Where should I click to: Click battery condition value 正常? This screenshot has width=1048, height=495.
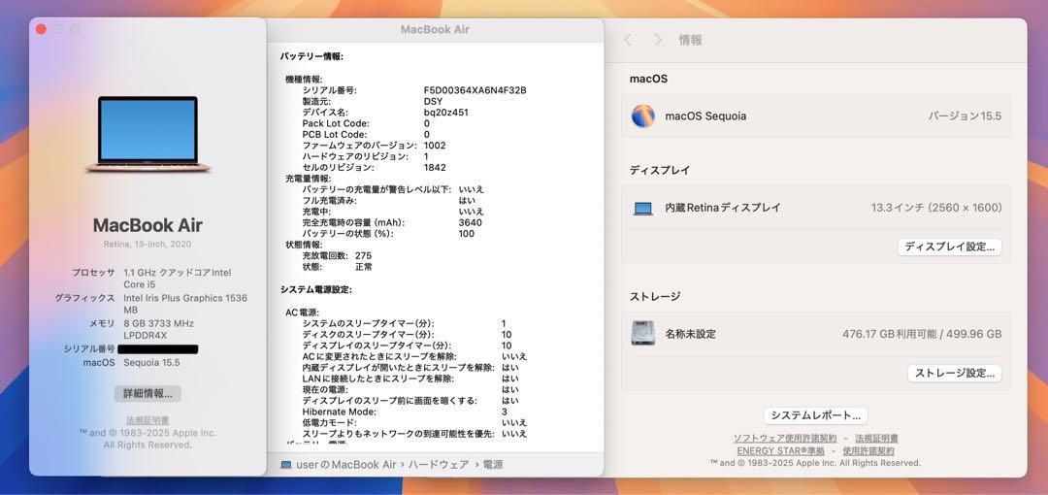[364, 266]
